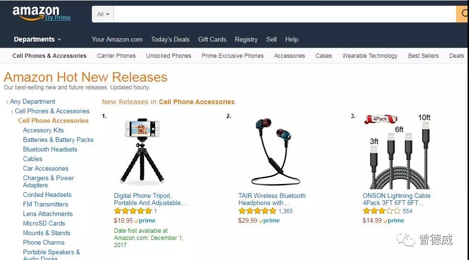Open the ONSON Lightning Cable image
The width and height of the screenshot is (469, 260).
[x=398, y=152]
